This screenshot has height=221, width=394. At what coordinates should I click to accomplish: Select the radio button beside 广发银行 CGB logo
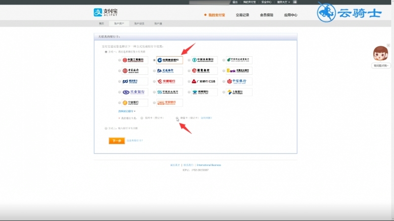pyautogui.click(x=189, y=82)
